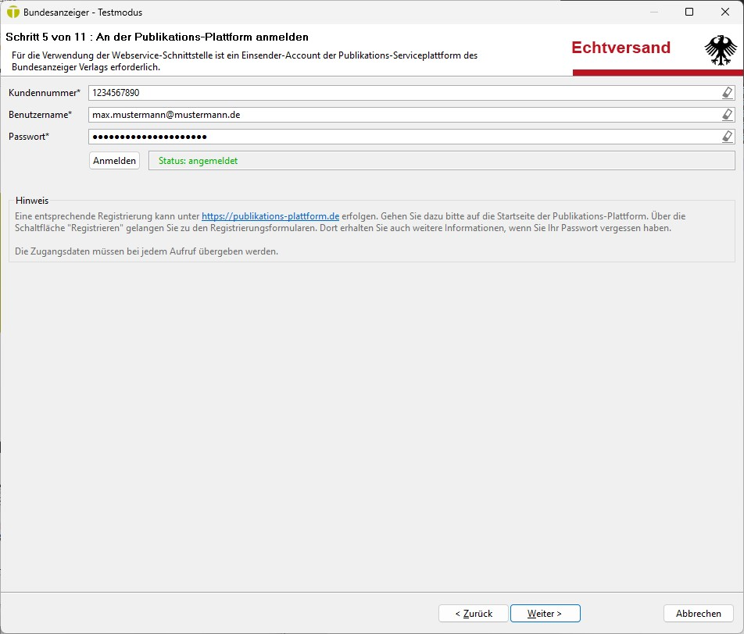Open the publikations-plattform.de link
This screenshot has height=634, width=744.
pyautogui.click(x=270, y=216)
